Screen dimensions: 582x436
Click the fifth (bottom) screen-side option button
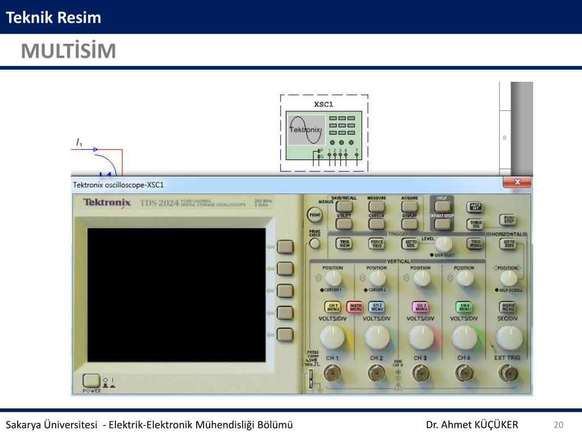click(285, 335)
